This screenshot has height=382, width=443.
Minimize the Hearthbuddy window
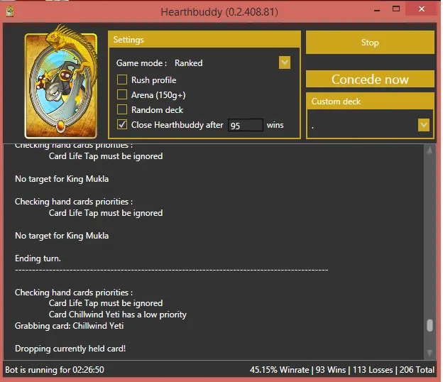tap(377, 9)
